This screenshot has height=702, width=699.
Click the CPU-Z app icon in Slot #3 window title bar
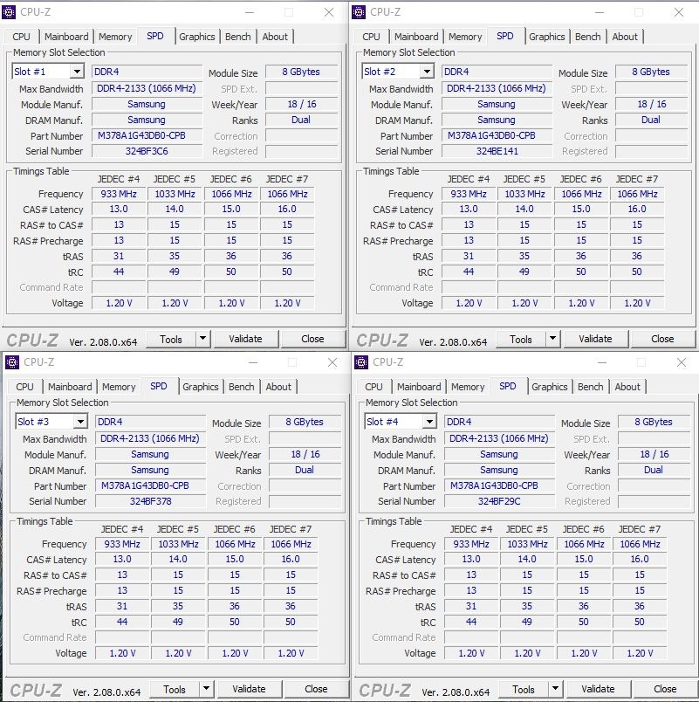pos(12,362)
